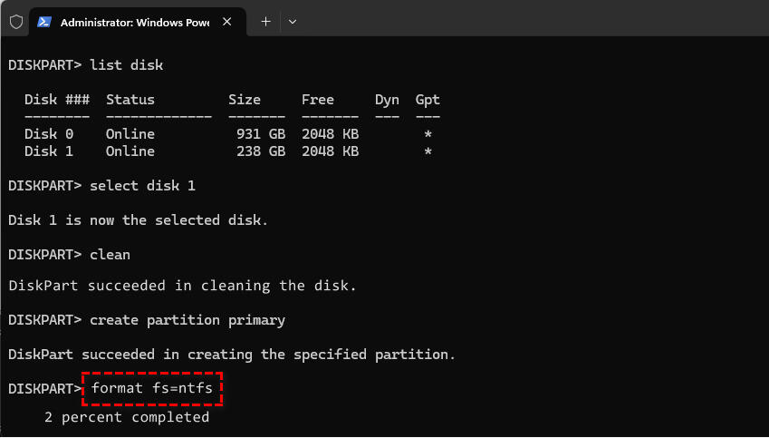Close the Administrator: Windows PowerShell tab

(227, 22)
